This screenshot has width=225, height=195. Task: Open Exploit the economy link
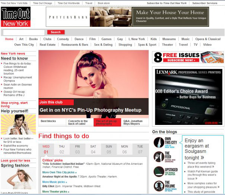click(16, 146)
